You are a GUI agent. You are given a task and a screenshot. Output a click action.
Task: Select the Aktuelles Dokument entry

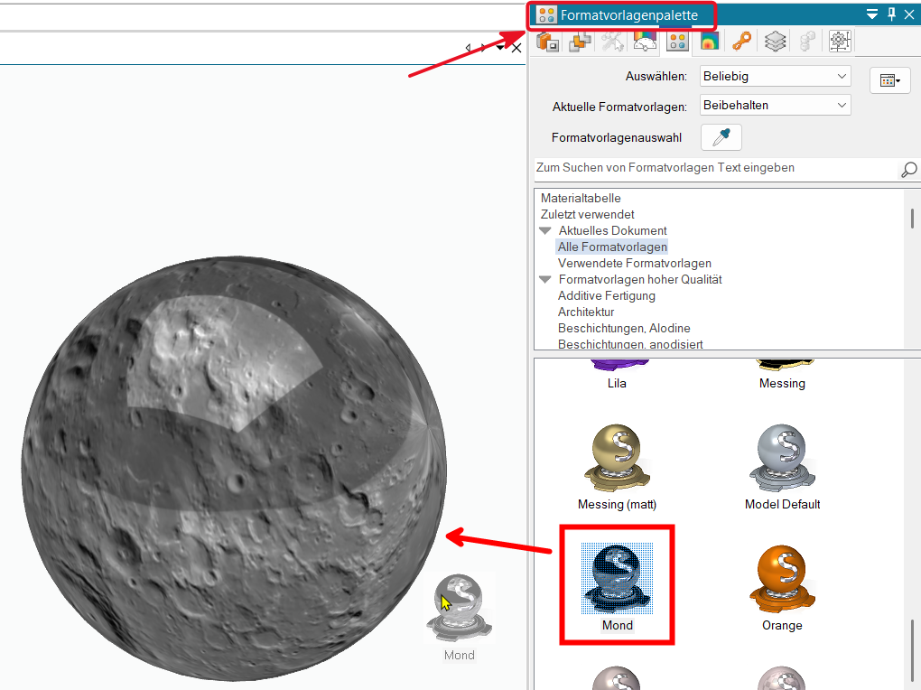(612, 230)
